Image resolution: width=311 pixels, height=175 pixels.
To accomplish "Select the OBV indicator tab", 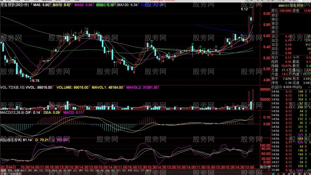I will pyautogui.click(x=70, y=170).
